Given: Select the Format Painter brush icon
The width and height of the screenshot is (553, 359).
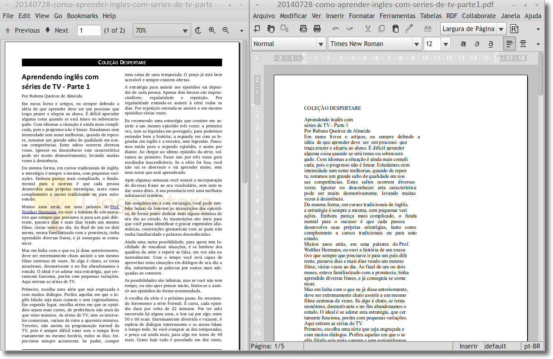Looking at the screenshot, I should 409,29.
